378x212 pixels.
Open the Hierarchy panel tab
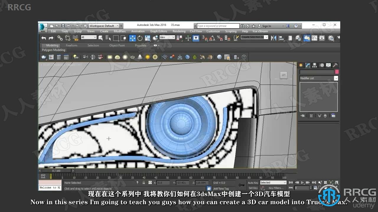(x=315, y=65)
